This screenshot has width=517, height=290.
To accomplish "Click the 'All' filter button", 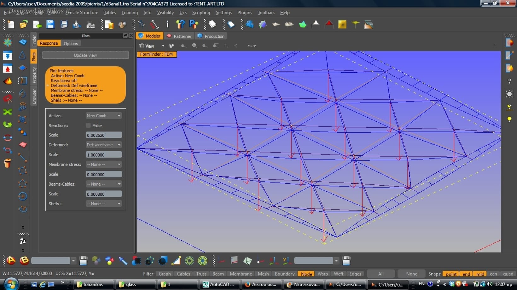I will pyautogui.click(x=381, y=274).
